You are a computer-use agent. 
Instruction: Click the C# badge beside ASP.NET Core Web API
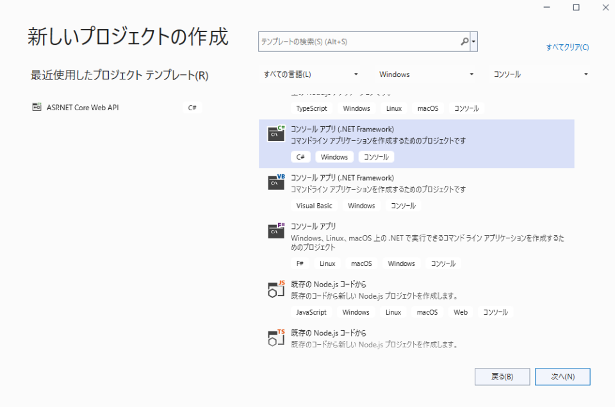coord(192,107)
